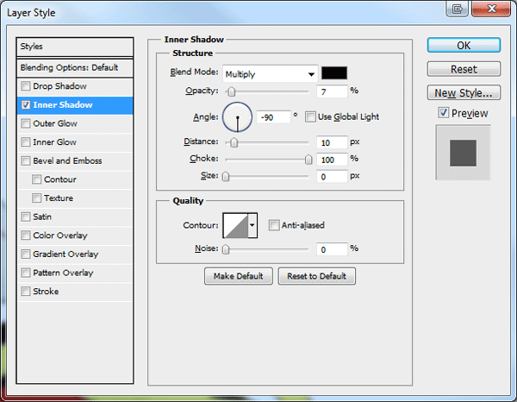Open the Blend Mode Multiply dropdown
The height and width of the screenshot is (402, 517).
[270, 74]
